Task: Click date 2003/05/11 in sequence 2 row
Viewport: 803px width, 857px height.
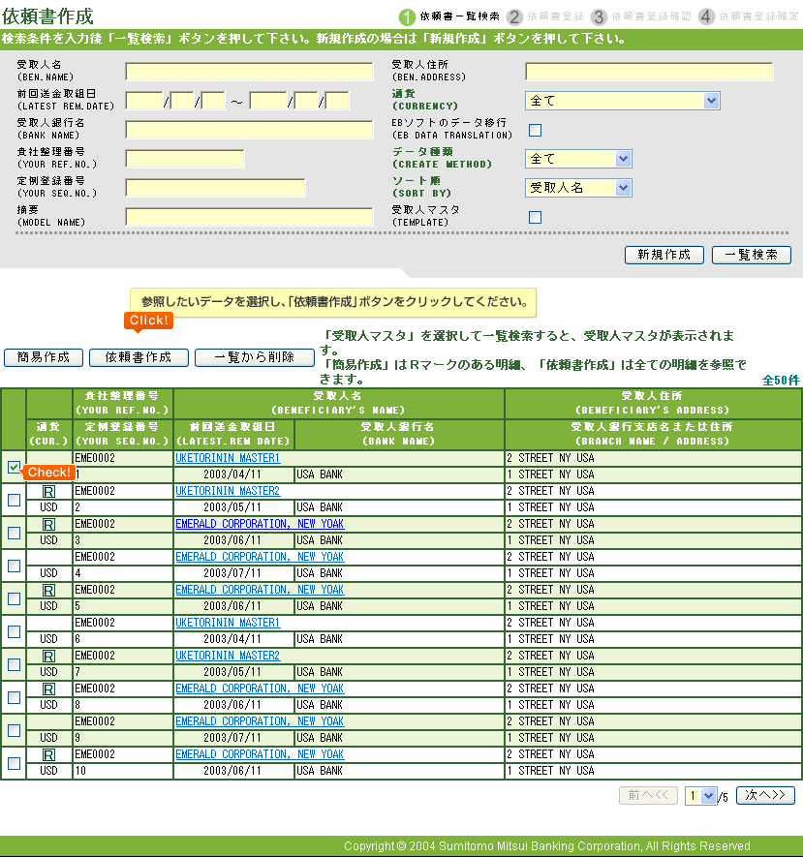Action: (232, 507)
